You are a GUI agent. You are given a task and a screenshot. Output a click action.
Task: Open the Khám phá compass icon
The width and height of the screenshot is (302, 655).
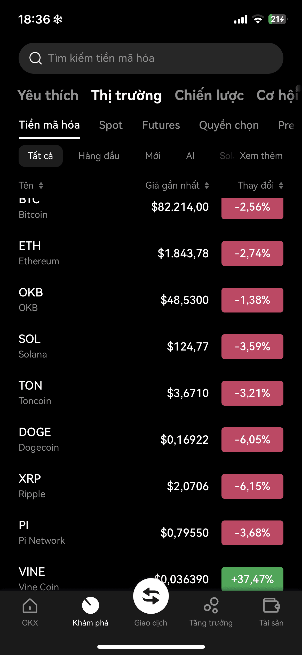pyautogui.click(x=90, y=605)
